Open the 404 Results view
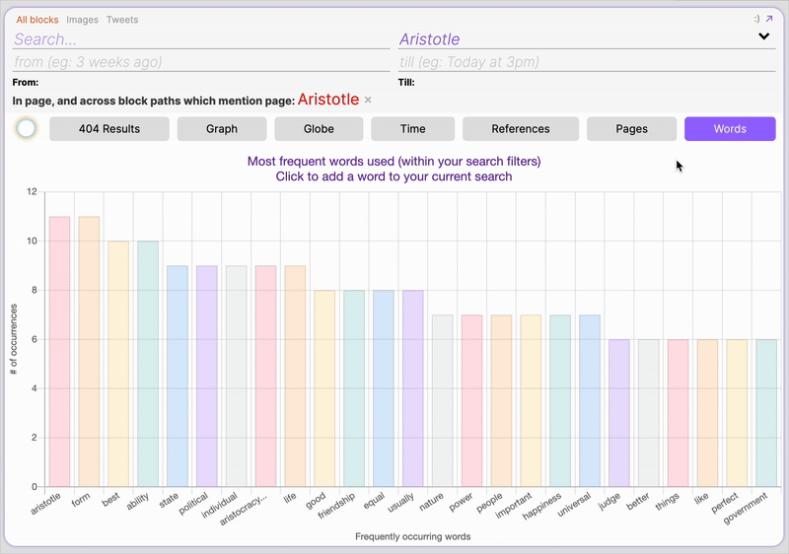 pos(109,129)
